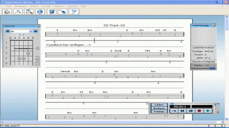Click the time display '00:02:1'
Screen dimensions: 229x128
[x=180, y=107]
